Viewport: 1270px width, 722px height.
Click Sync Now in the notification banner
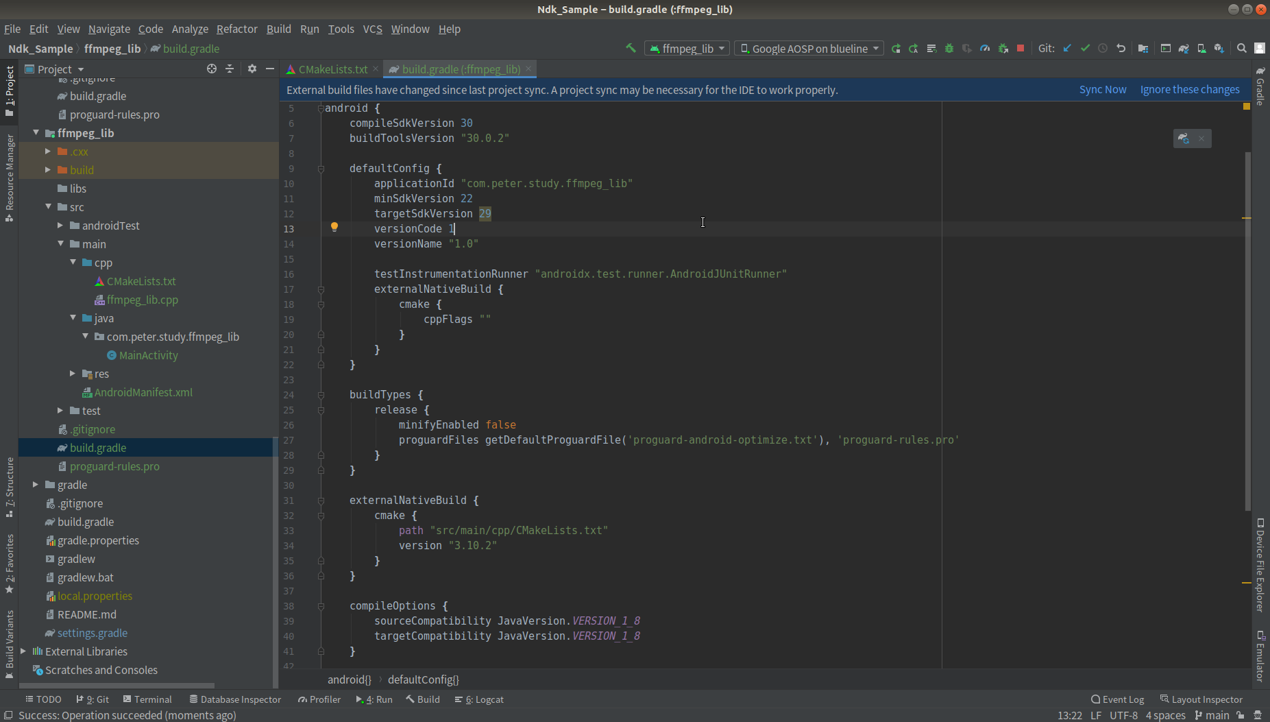[x=1102, y=89]
